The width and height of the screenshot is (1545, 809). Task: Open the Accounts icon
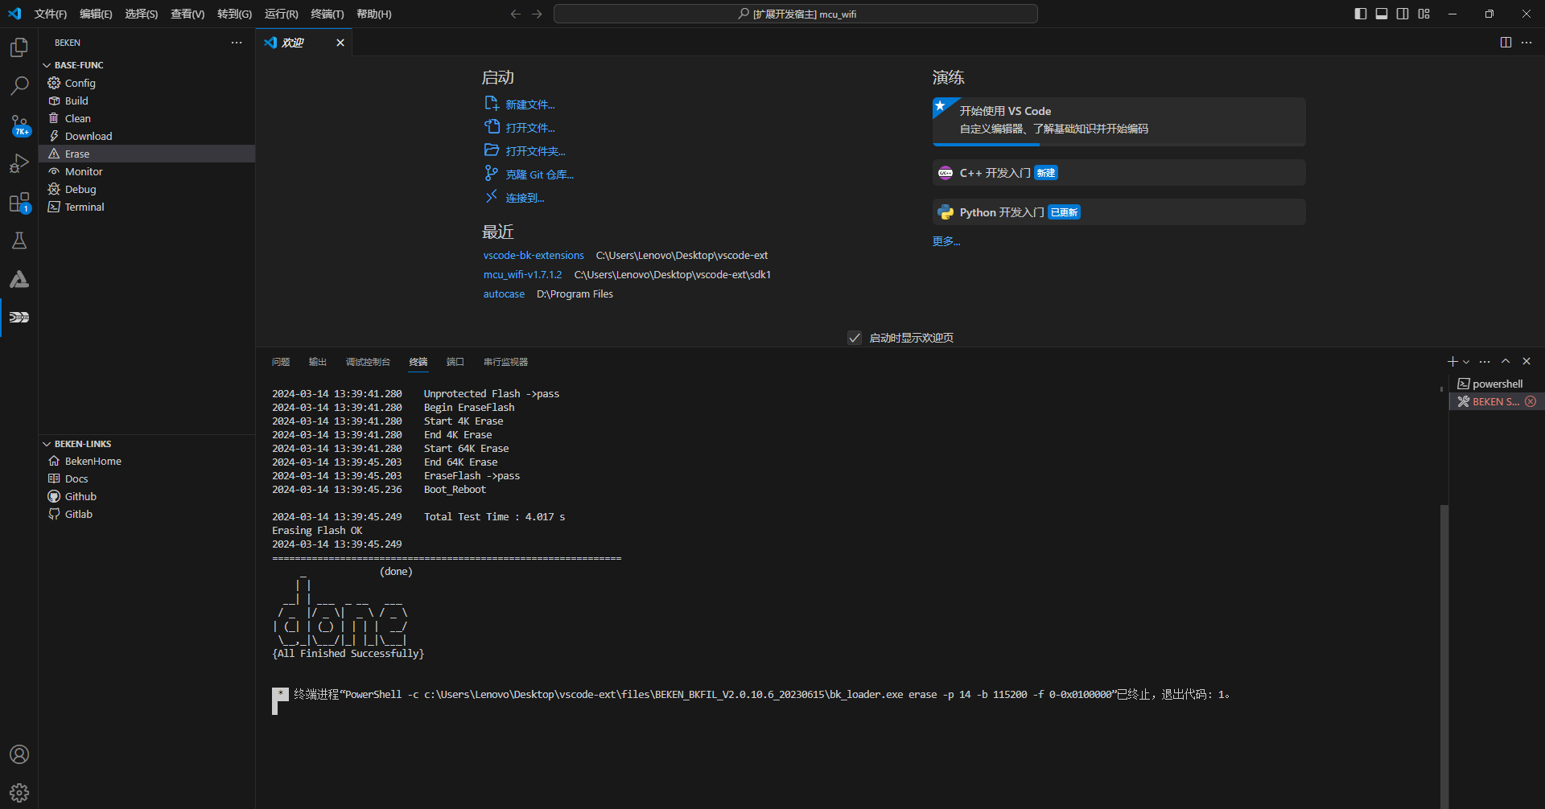point(19,754)
